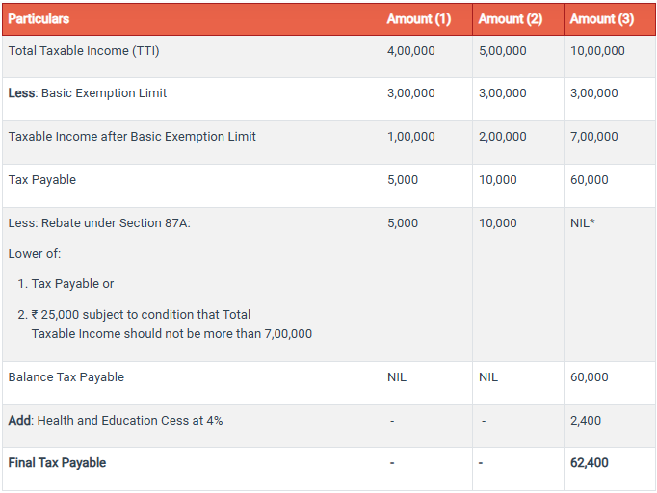The height and width of the screenshot is (493, 657).
Task: Select the 2,400 cess amount
Action: (x=585, y=421)
